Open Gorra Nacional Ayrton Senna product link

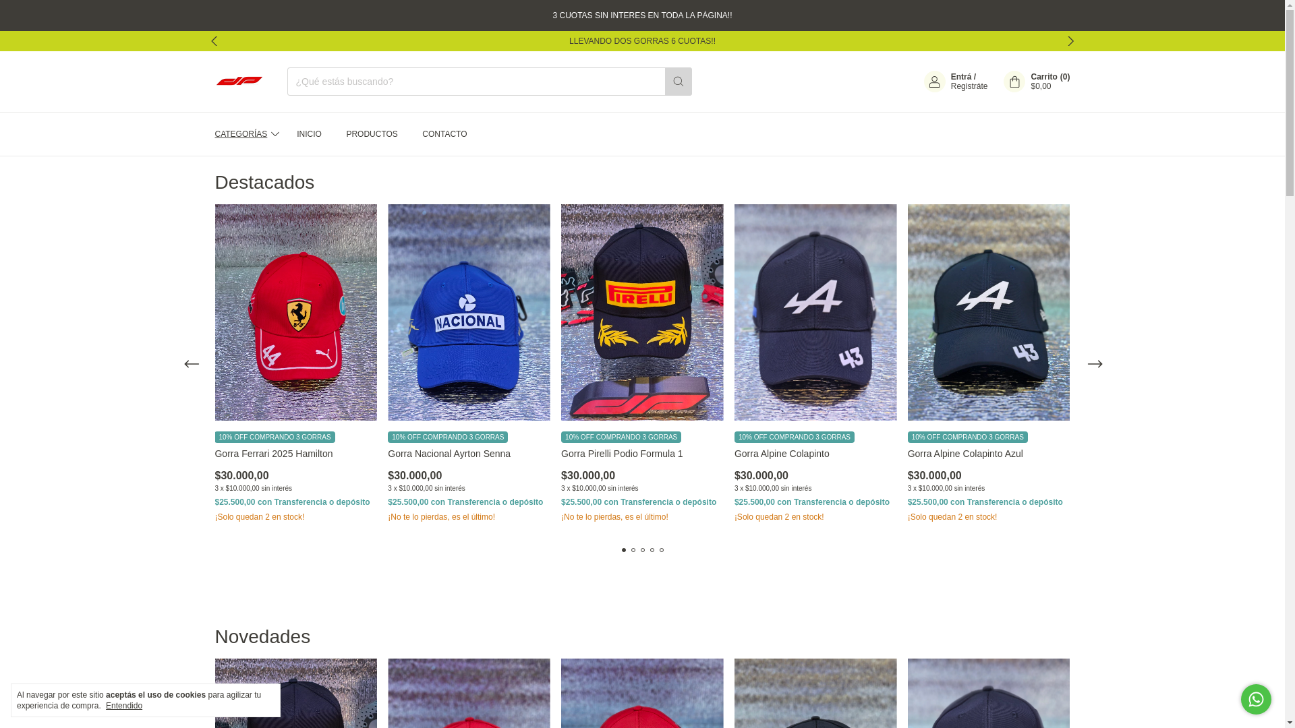(x=449, y=454)
